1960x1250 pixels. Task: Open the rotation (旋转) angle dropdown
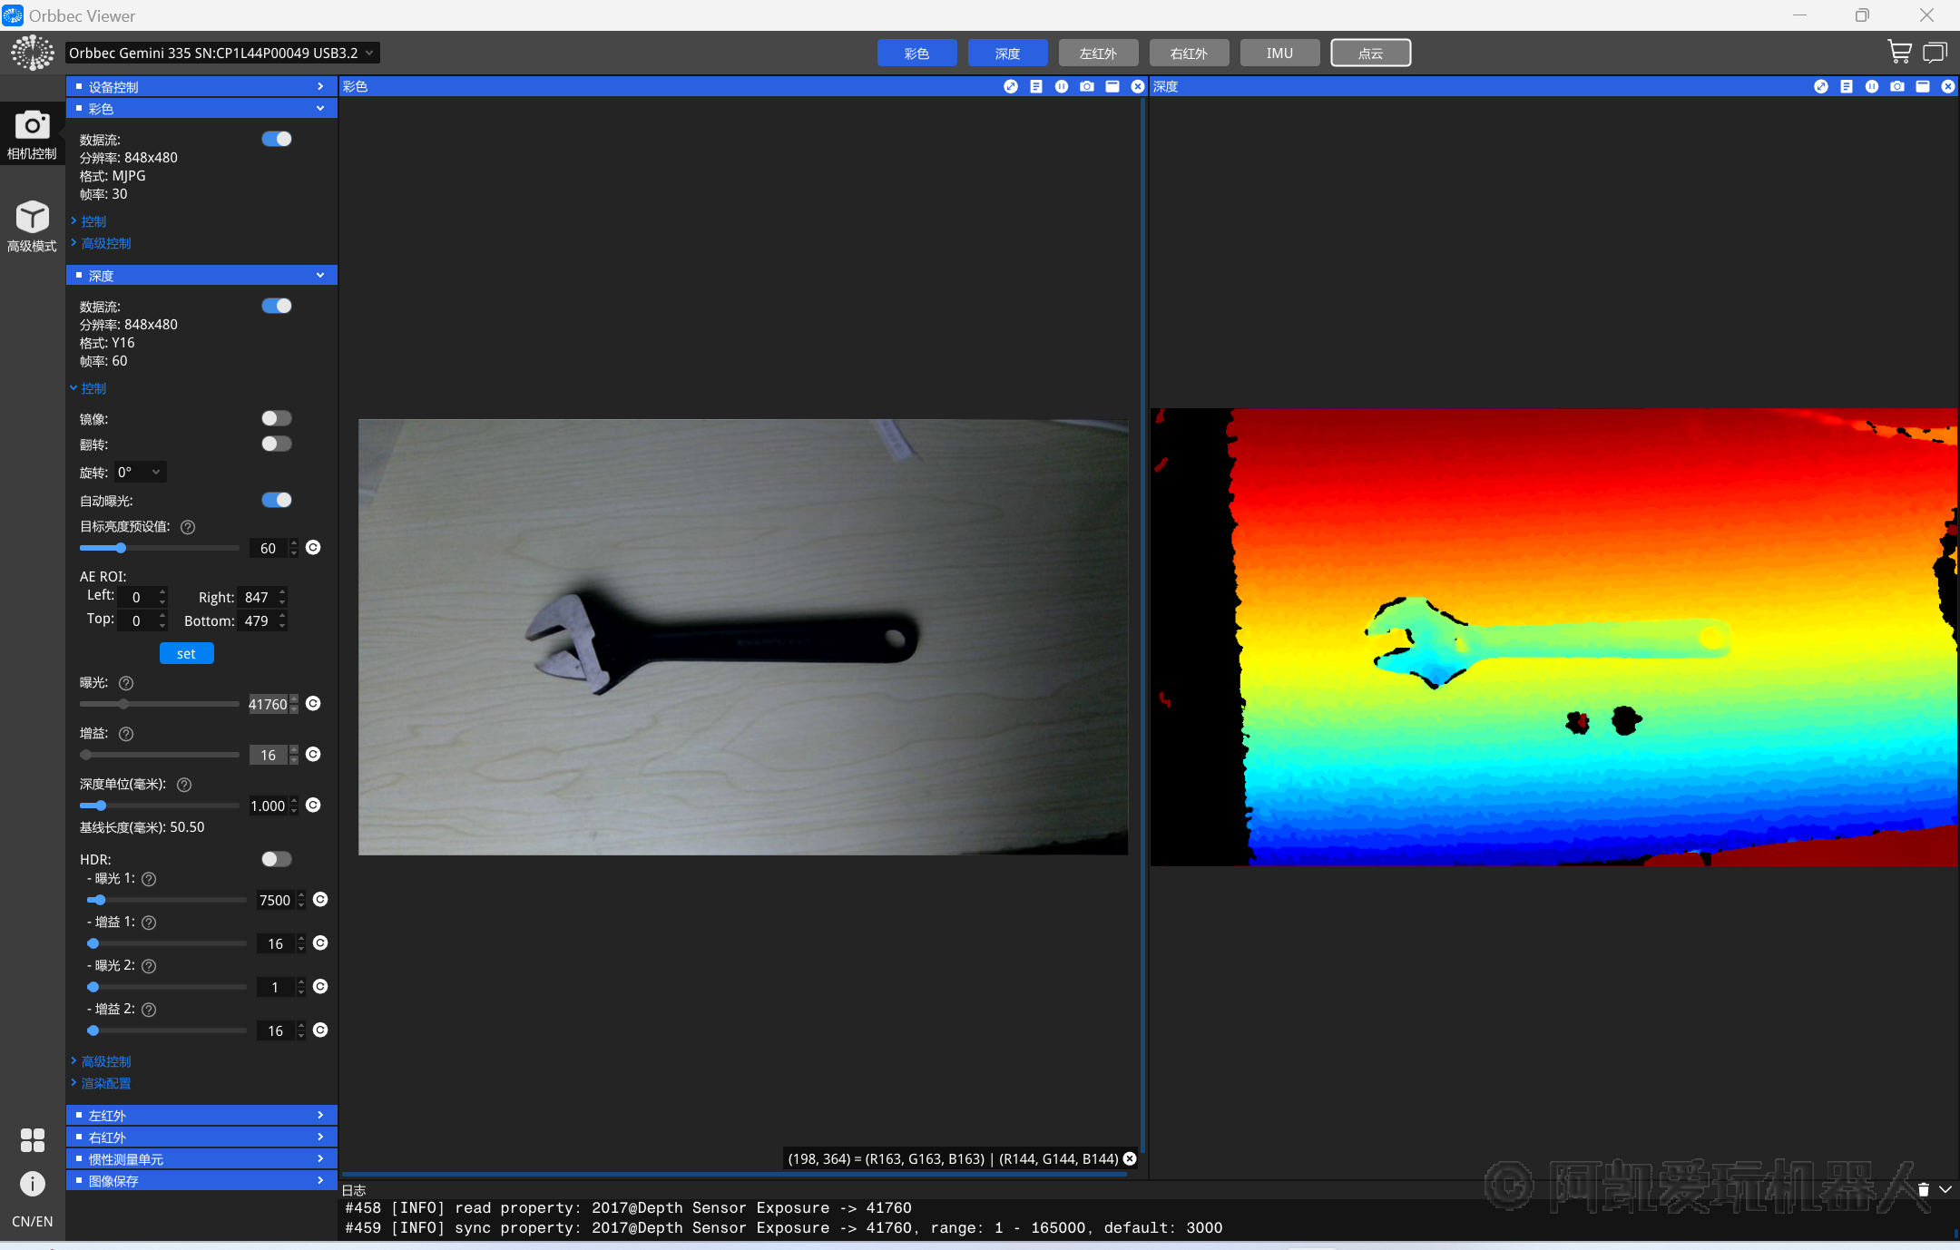[140, 472]
